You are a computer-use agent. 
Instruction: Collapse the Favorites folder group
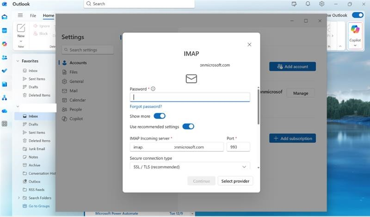[x=18, y=61]
